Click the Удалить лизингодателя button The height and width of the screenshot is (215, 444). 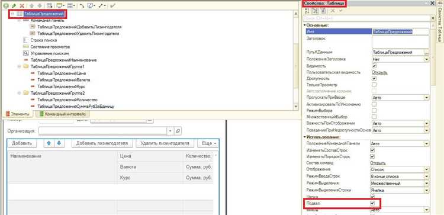pyautogui.click(x=165, y=143)
